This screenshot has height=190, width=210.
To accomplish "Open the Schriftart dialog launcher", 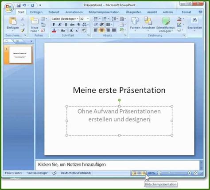I will 89,35.
